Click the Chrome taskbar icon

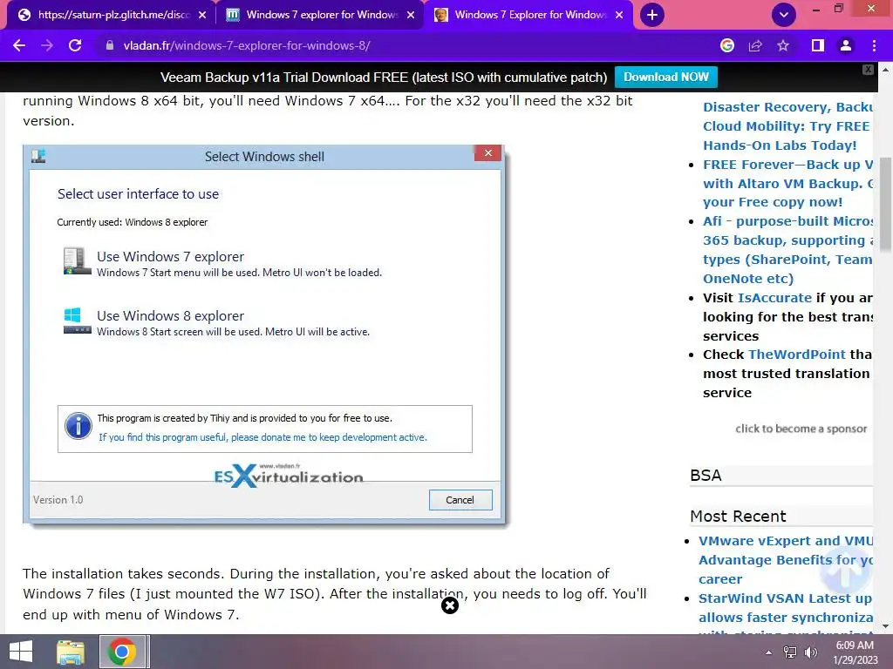pos(122,652)
